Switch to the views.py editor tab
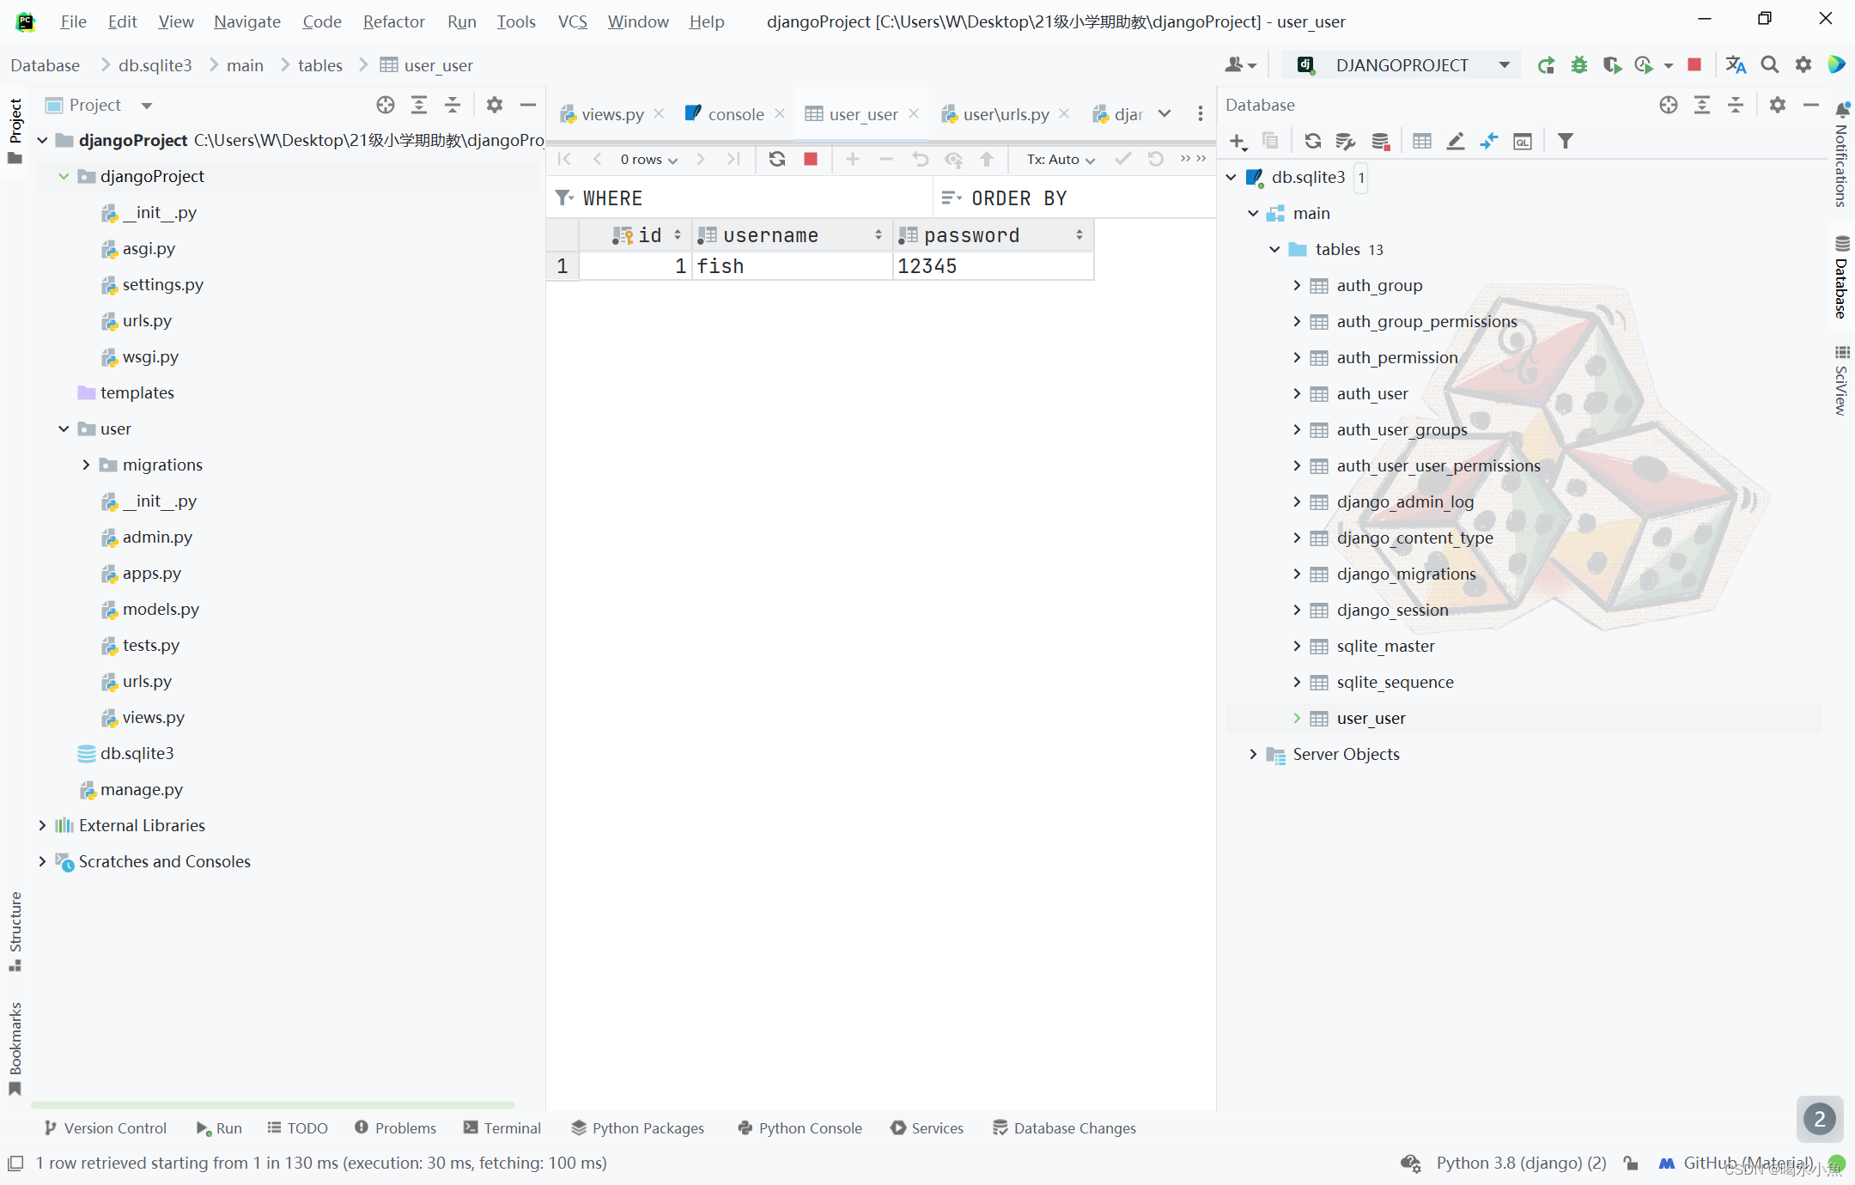This screenshot has width=1855, height=1185. [611, 114]
